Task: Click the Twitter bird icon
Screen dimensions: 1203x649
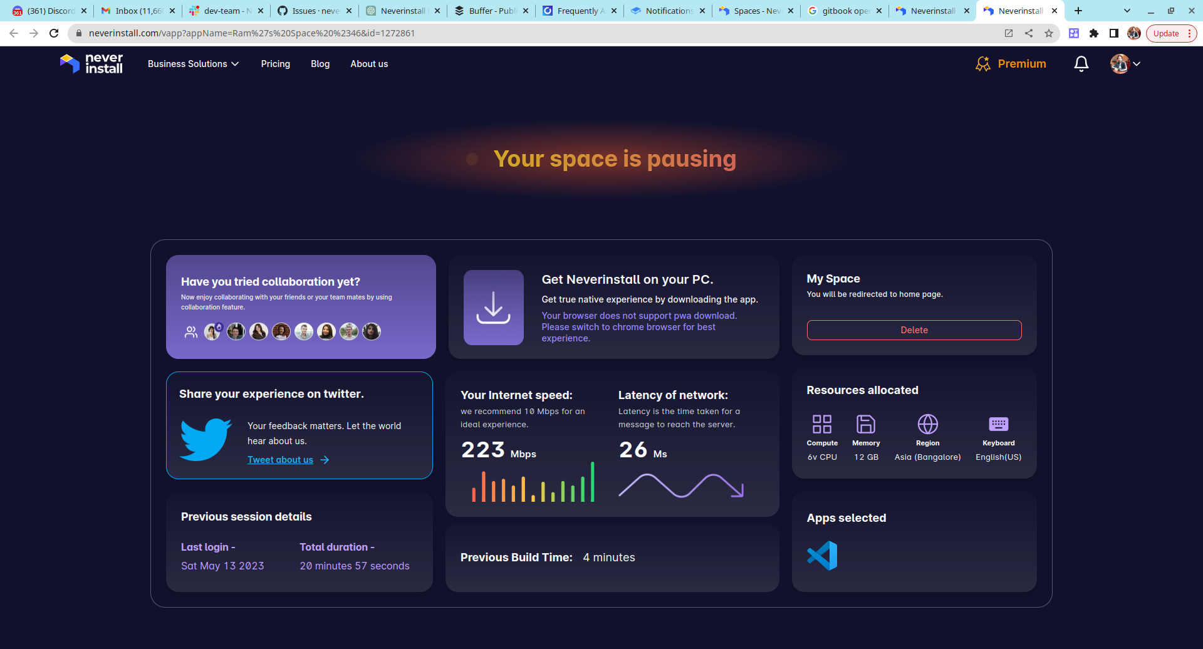Action: coord(206,440)
